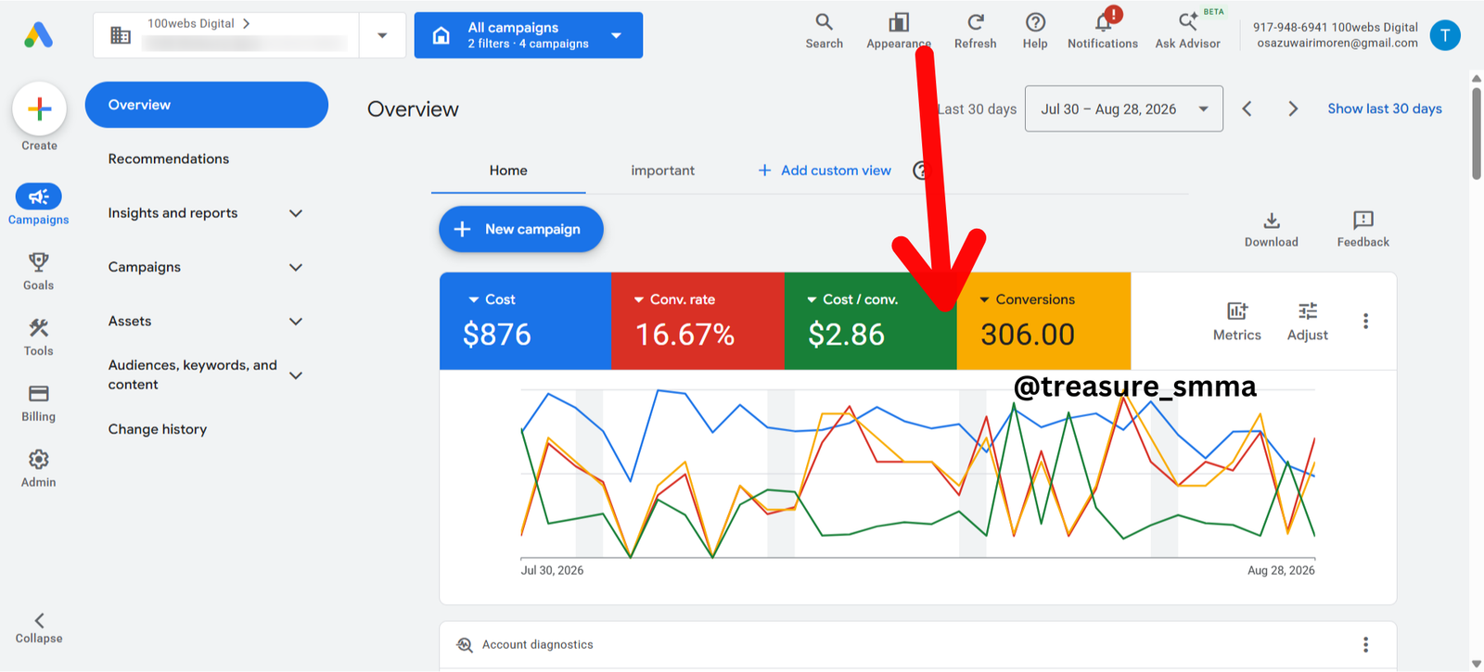
Task: Click the Refresh icon
Action: (976, 22)
